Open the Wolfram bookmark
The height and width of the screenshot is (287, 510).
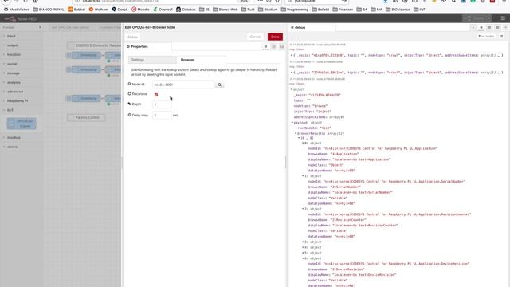coord(98,10)
